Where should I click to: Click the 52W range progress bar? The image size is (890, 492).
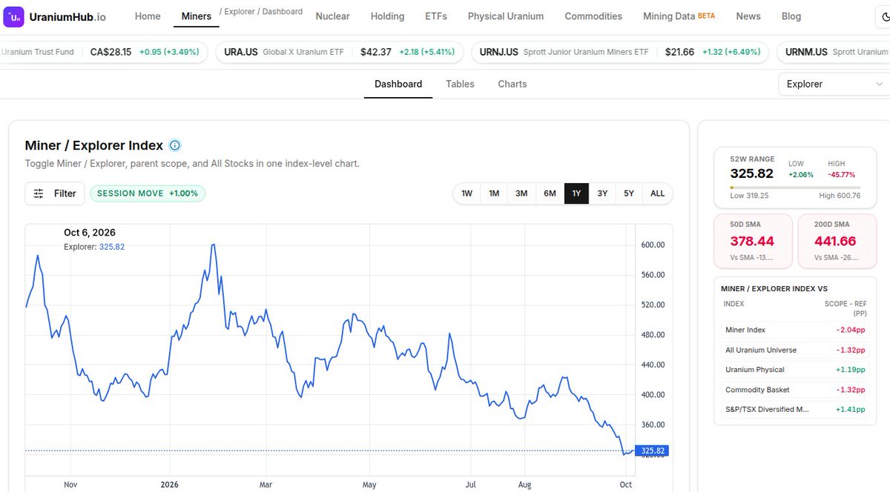coord(795,187)
